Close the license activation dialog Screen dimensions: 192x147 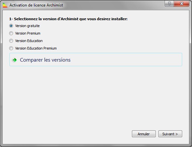point(182,4)
